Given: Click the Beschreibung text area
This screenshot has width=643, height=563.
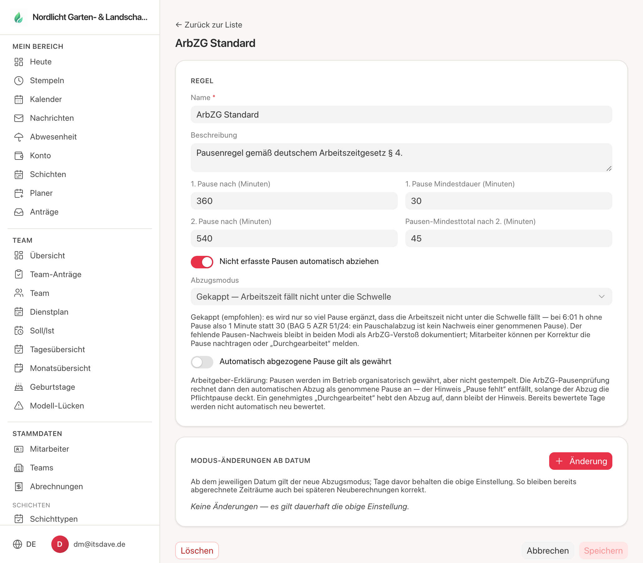Looking at the screenshot, I should (x=401, y=158).
